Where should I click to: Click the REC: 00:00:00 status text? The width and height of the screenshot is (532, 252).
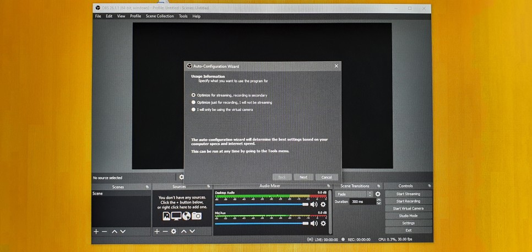[359, 239]
